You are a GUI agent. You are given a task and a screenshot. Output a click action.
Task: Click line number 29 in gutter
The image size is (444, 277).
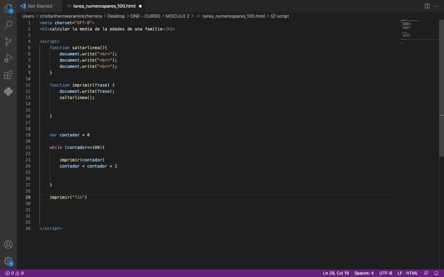click(x=28, y=197)
